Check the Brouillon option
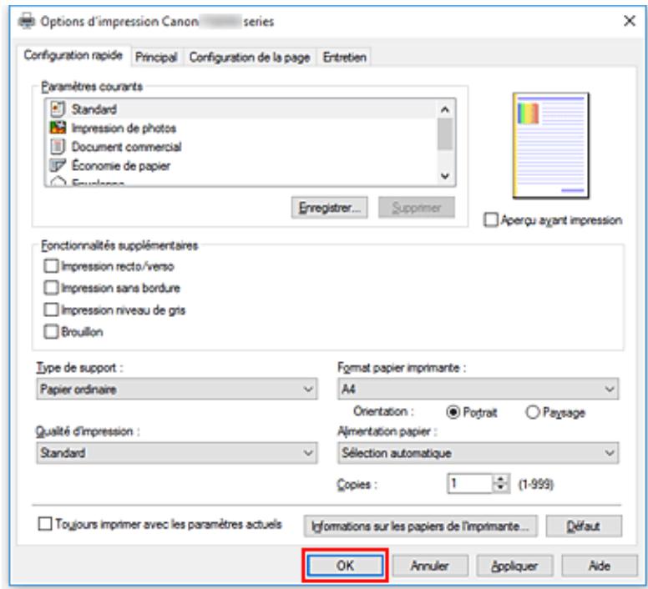Screen dimensions: 648x589 click(x=51, y=332)
